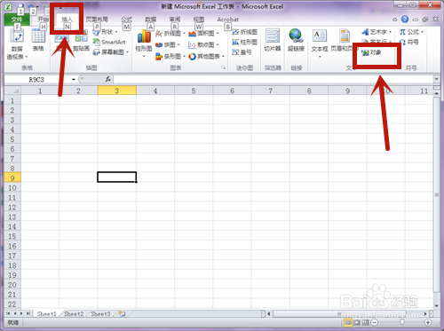Image resolution: width=444 pixels, height=331 pixels.
Task: Select column header 5
Action: click(x=194, y=91)
